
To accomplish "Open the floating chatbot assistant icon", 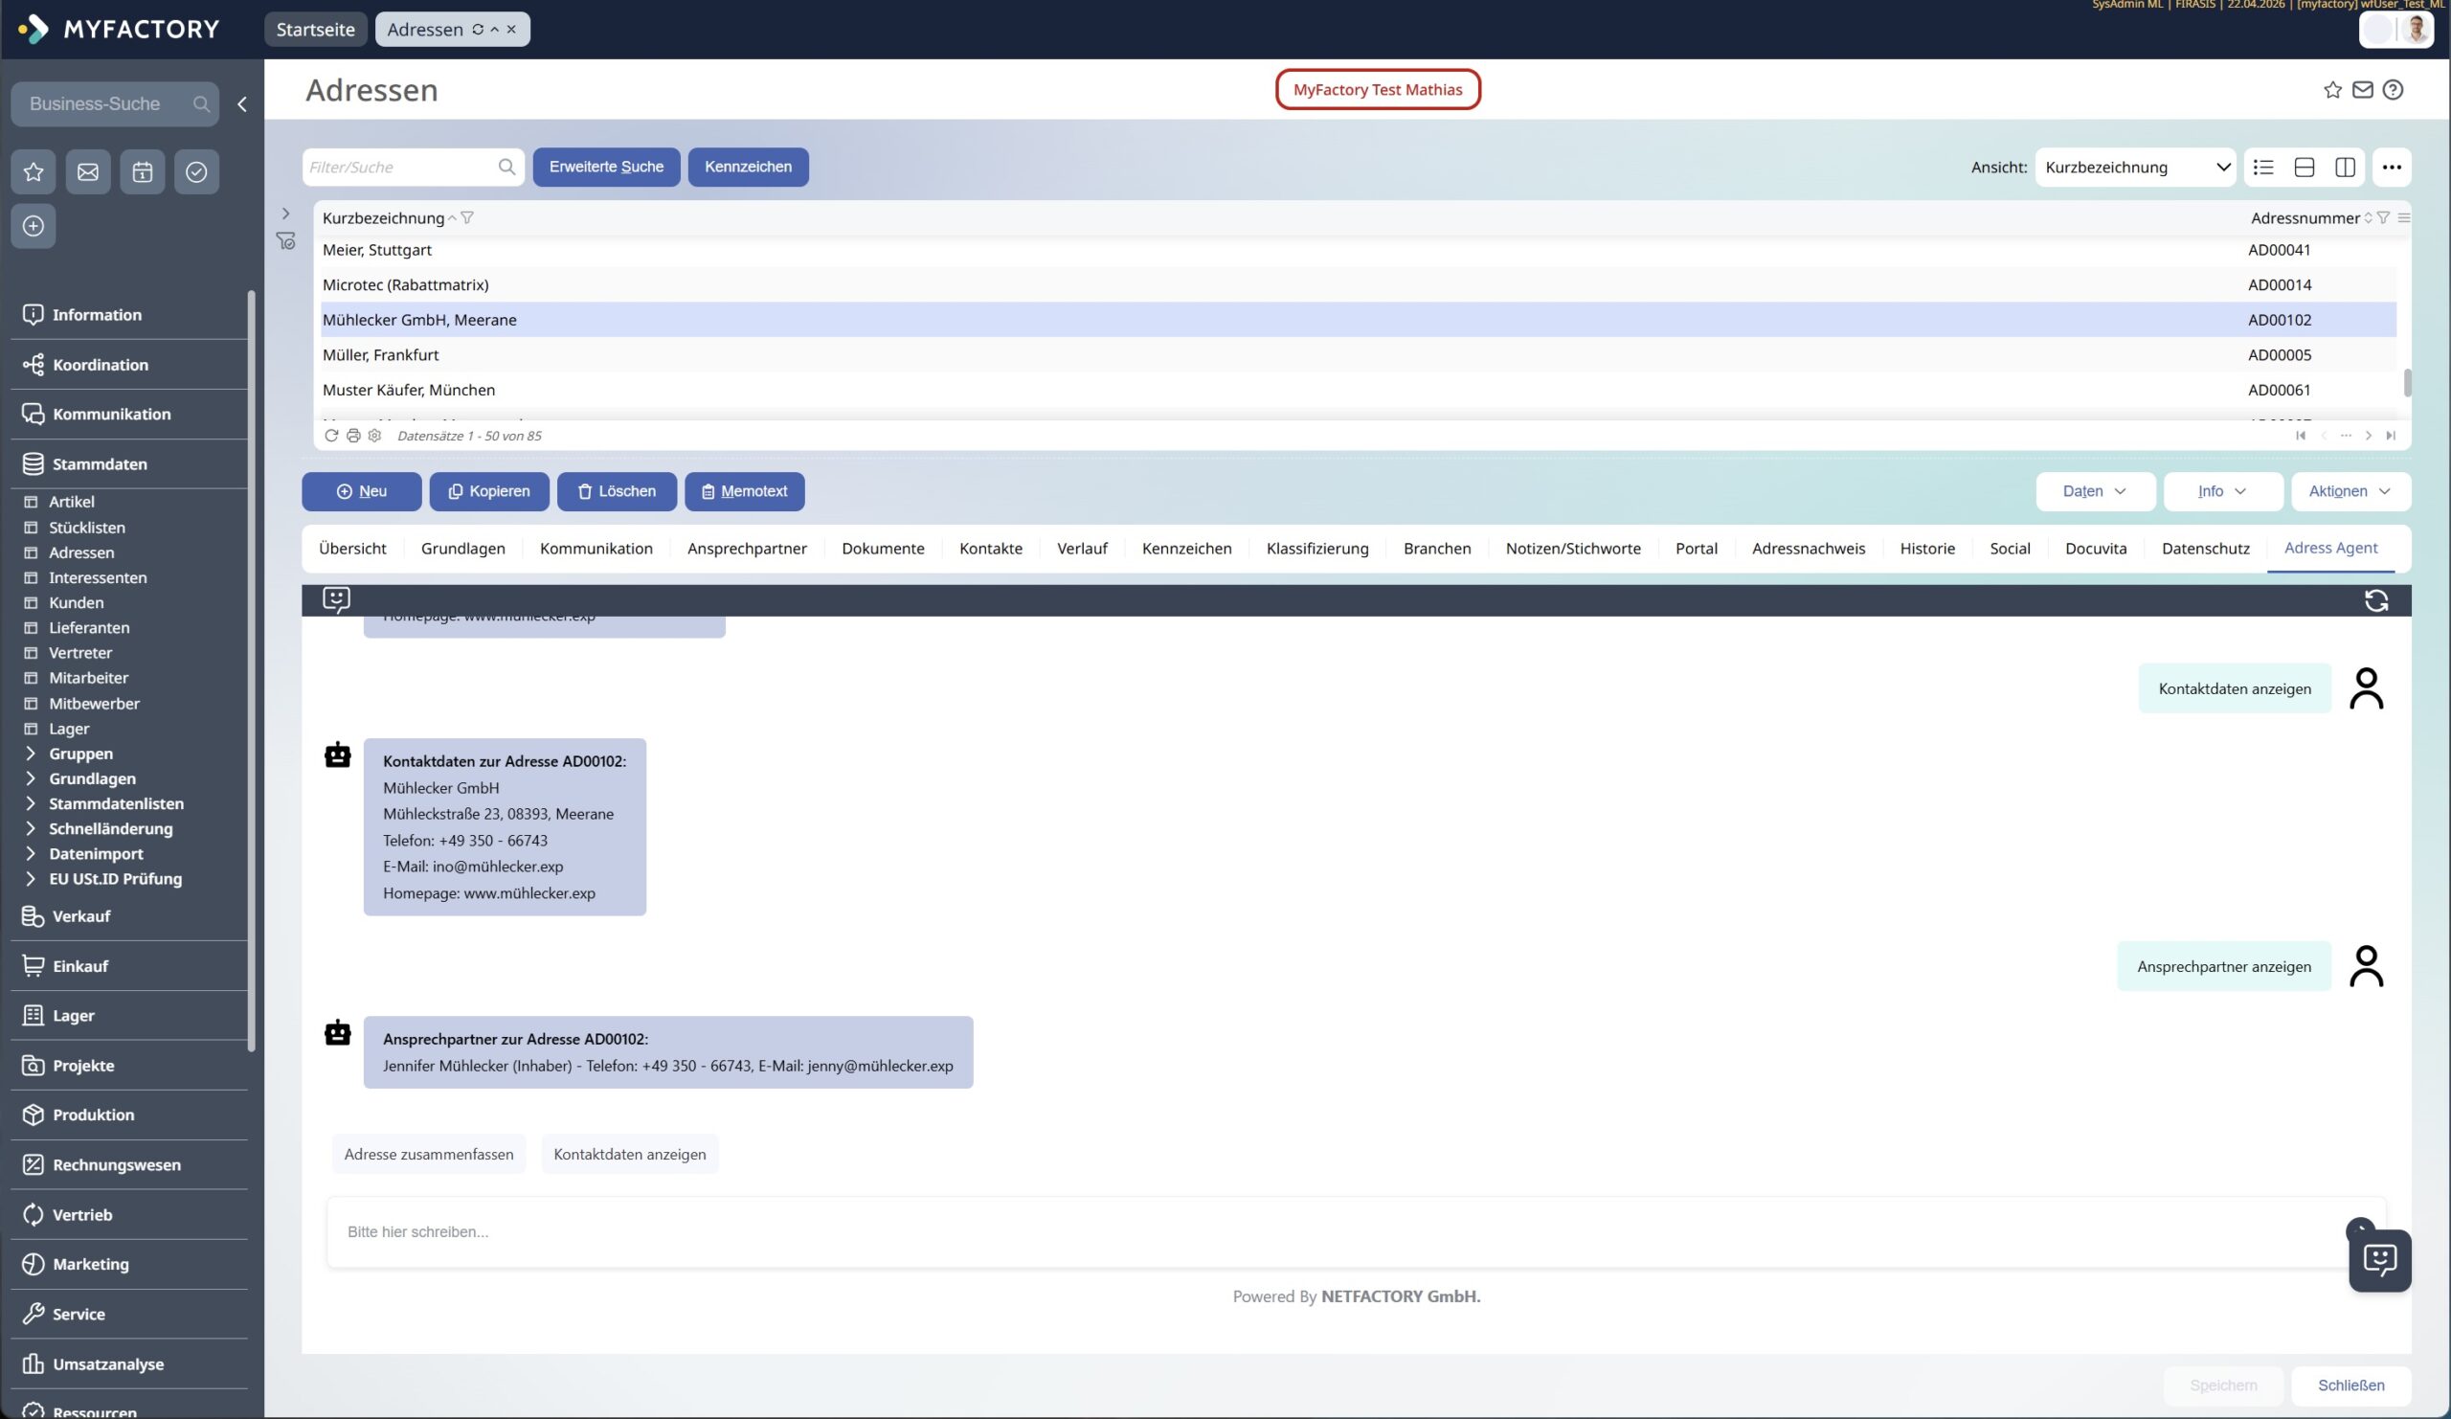I will pos(2379,1260).
